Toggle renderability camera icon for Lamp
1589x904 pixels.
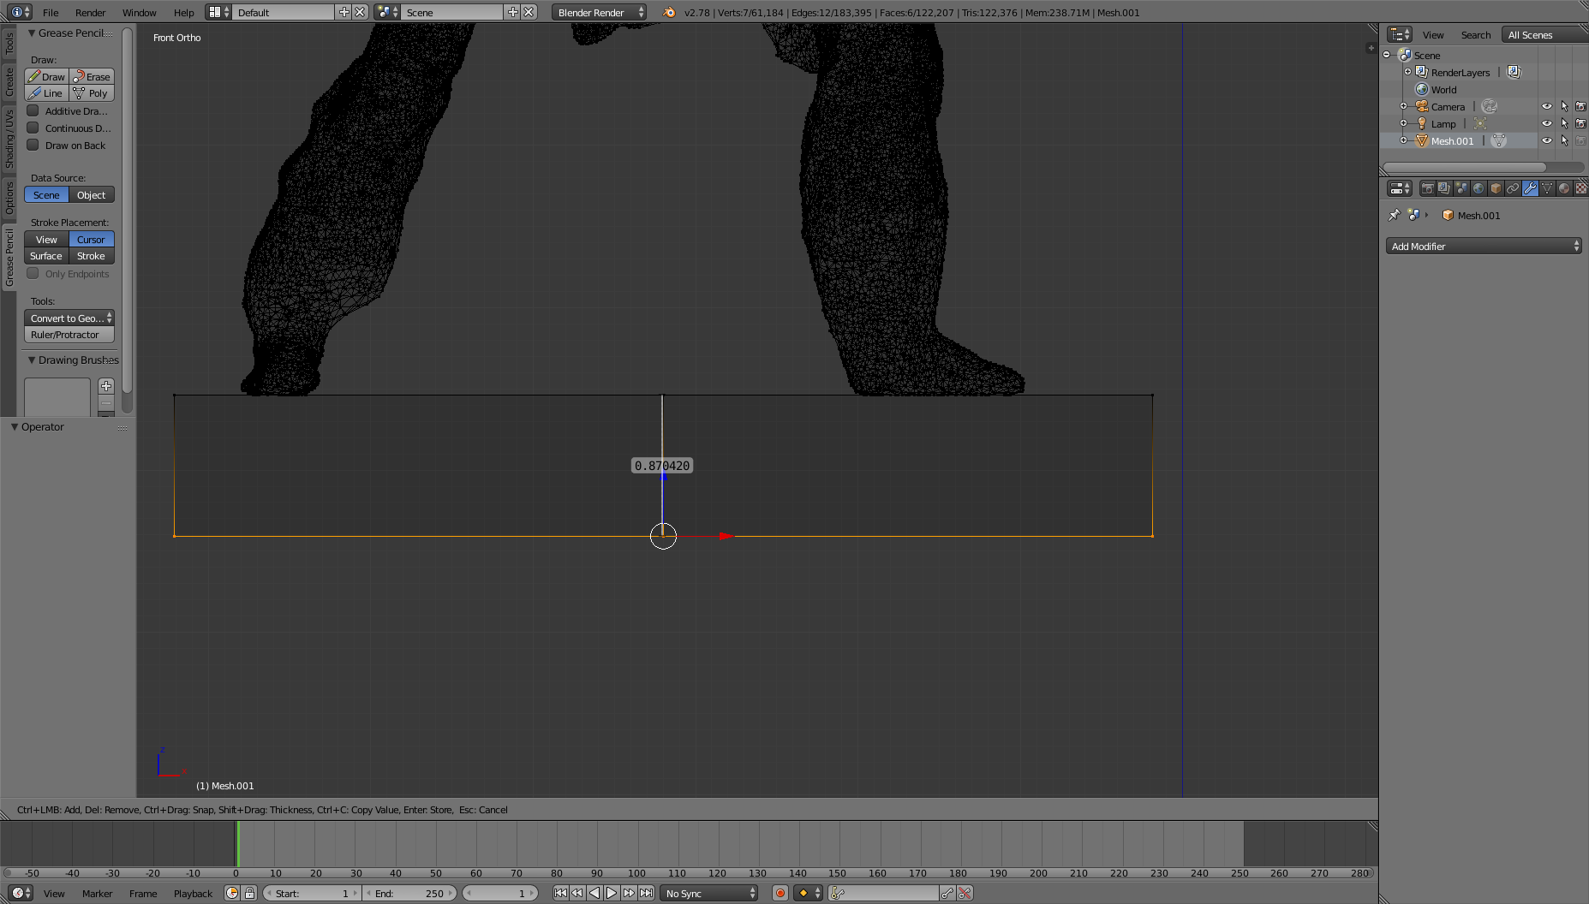(x=1581, y=123)
